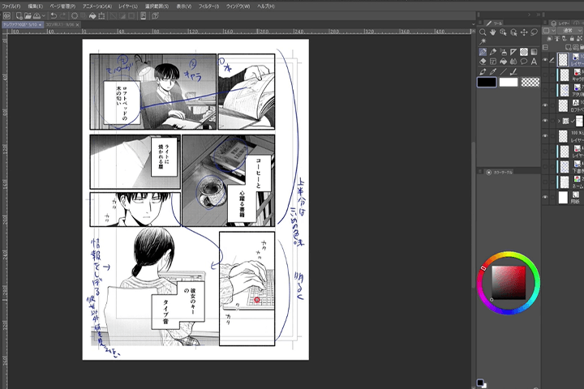Click the Fill paint icon in command bar
The height and width of the screenshot is (389, 584).
[92, 15]
